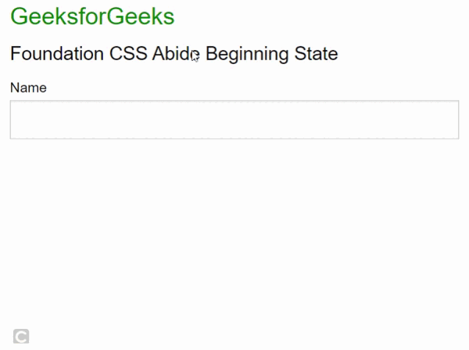Click the center of the Name input box
The width and height of the screenshot is (469, 350).
pyautogui.click(x=234, y=120)
